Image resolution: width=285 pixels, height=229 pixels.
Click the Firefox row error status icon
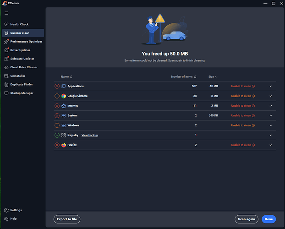click(57, 145)
